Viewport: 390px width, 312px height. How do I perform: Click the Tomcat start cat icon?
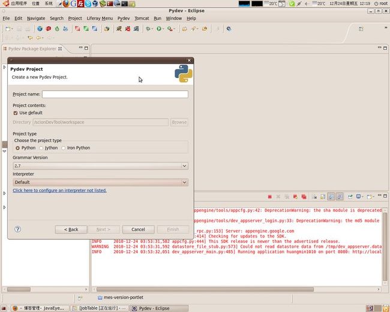[119, 29]
